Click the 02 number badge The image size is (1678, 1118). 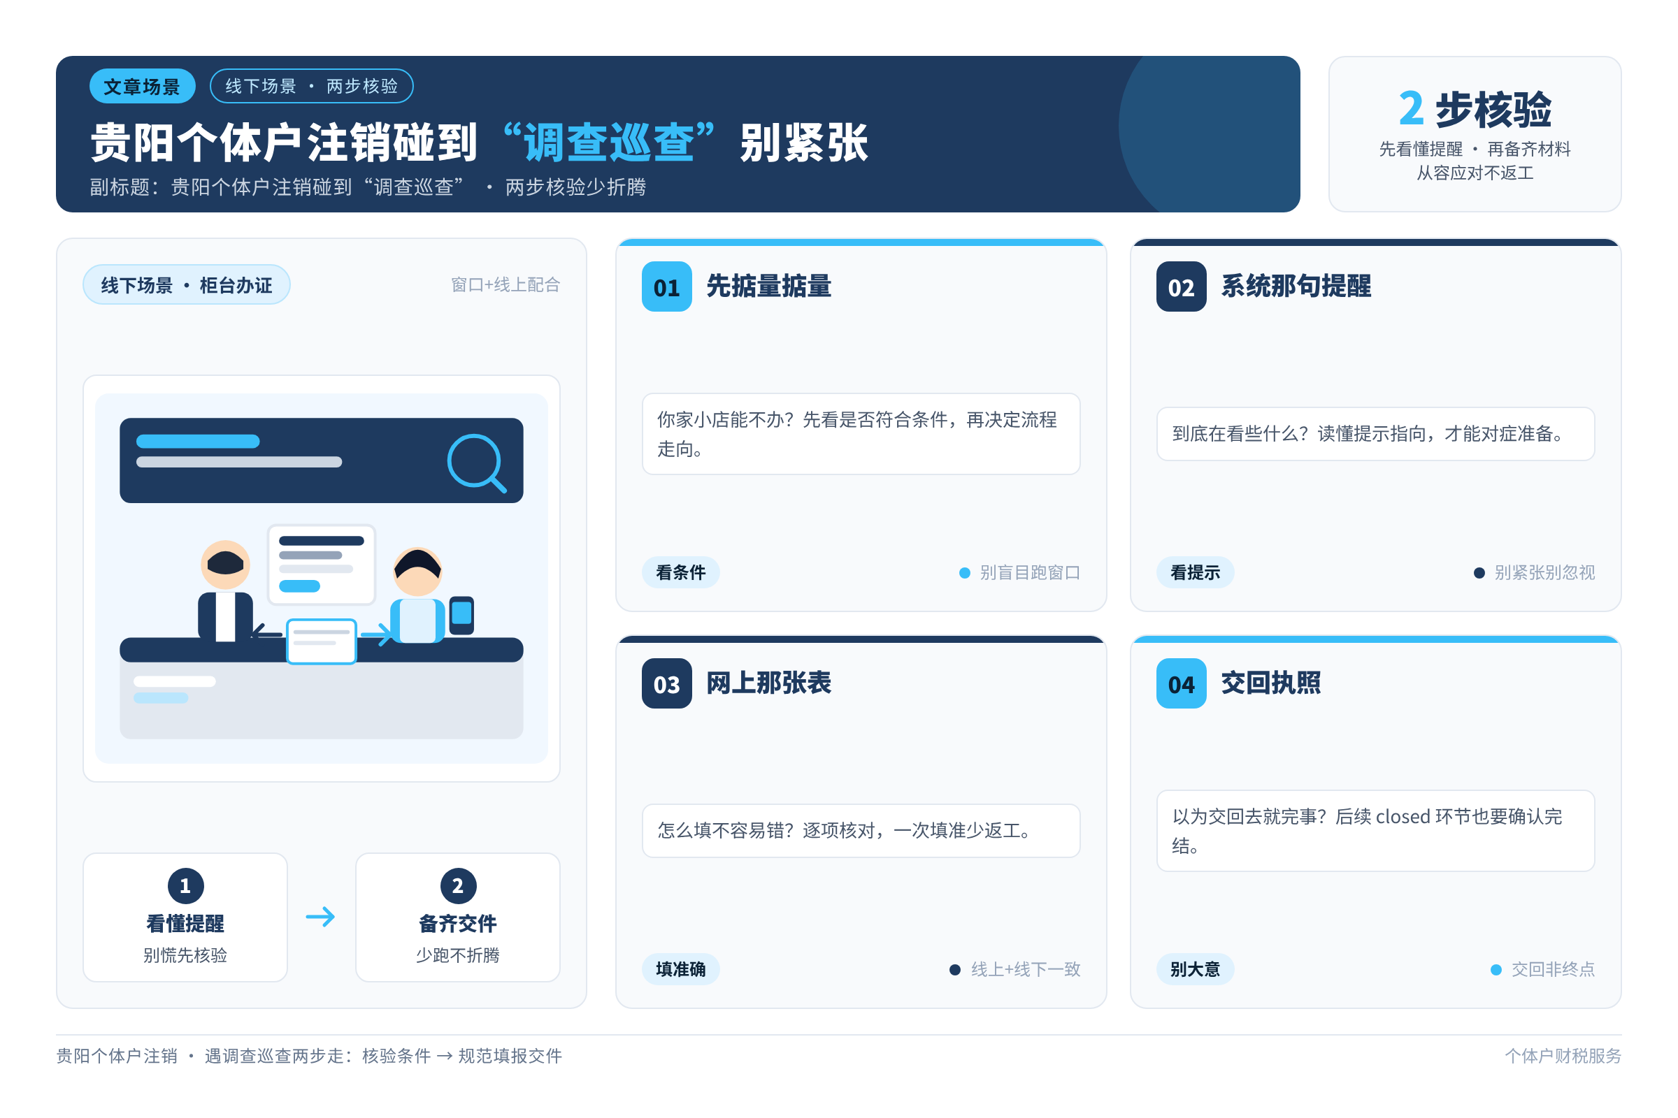click(x=1181, y=286)
